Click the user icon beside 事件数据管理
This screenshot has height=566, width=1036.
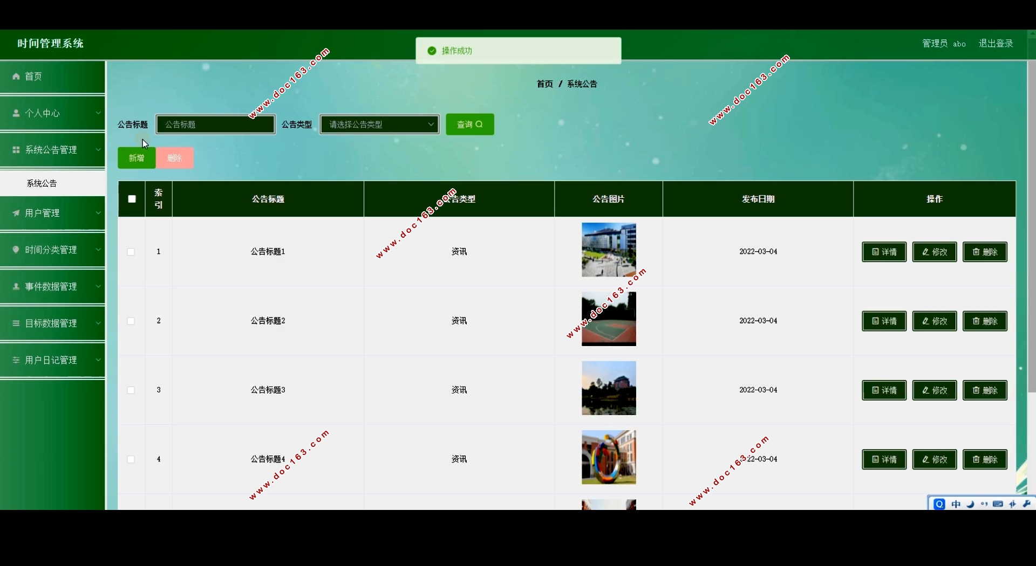(16, 286)
